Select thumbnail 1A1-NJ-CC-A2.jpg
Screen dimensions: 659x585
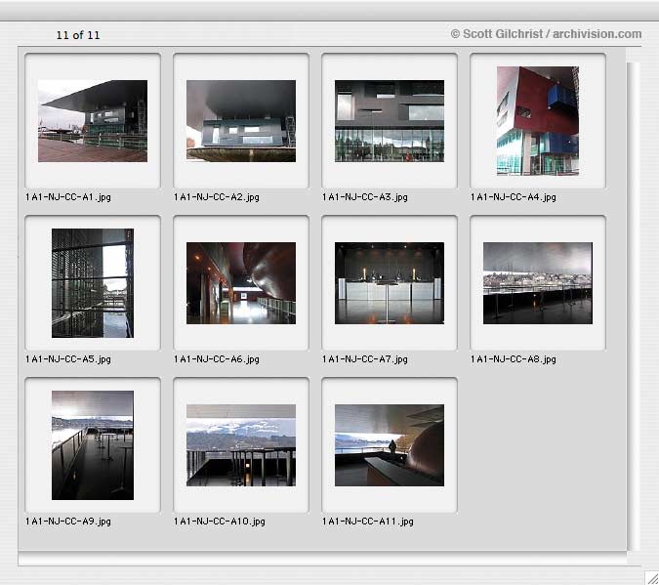tap(241, 121)
